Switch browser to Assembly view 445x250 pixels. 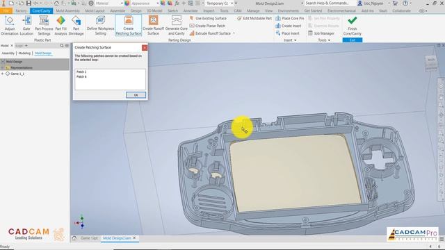(x=8, y=53)
